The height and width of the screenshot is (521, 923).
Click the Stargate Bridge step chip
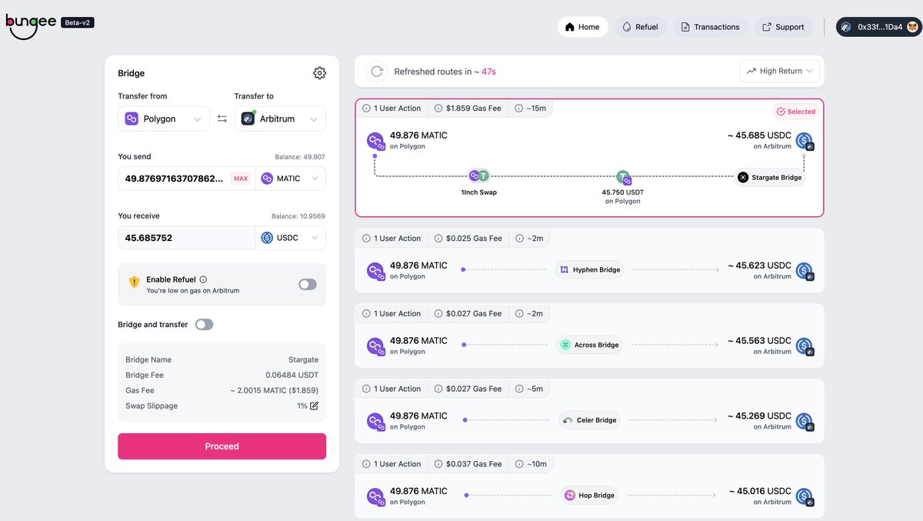pyautogui.click(x=769, y=177)
